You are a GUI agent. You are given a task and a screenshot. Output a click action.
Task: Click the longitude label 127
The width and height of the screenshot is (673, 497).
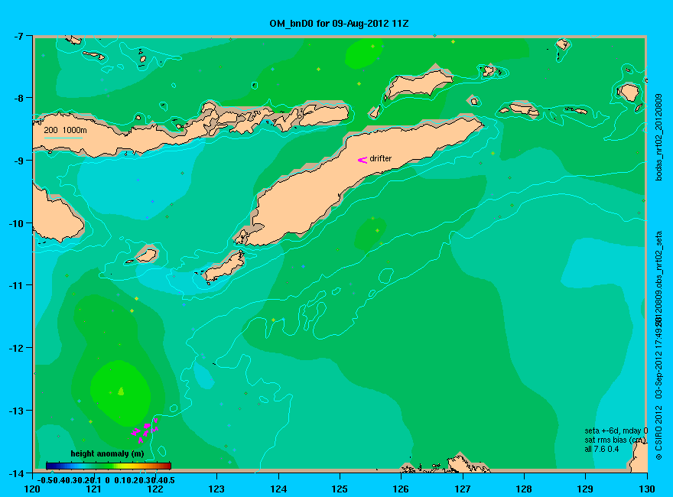pyautogui.click(x=462, y=489)
